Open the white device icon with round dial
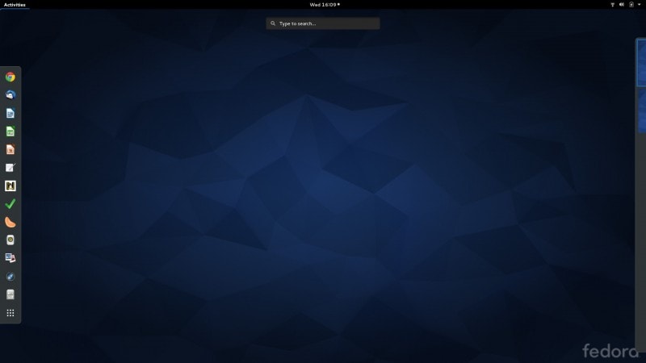Viewport: 646px width, 363px height. tap(10, 240)
